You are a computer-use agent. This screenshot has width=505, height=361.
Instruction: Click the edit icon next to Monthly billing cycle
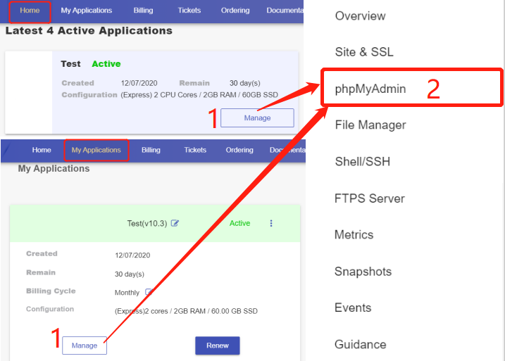[149, 292]
